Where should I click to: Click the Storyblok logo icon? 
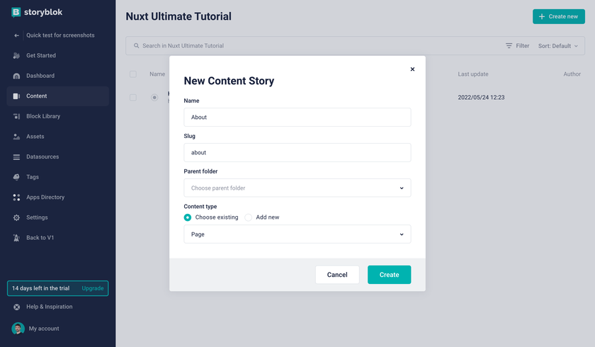pos(16,13)
